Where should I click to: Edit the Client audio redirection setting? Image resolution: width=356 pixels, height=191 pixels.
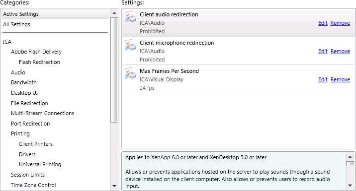[x=323, y=23]
